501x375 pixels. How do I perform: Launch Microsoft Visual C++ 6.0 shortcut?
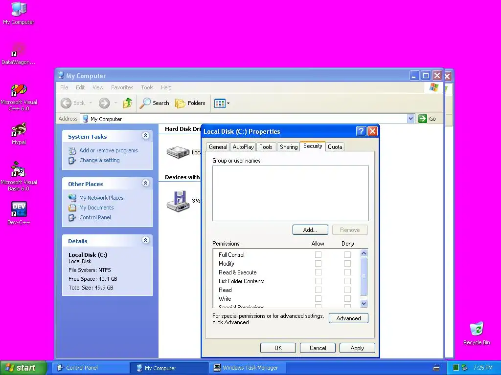[19, 97]
